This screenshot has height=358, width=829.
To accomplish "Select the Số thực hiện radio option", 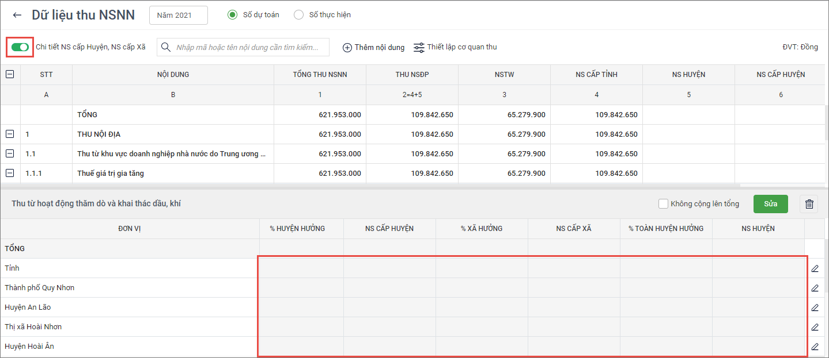I will (298, 15).
